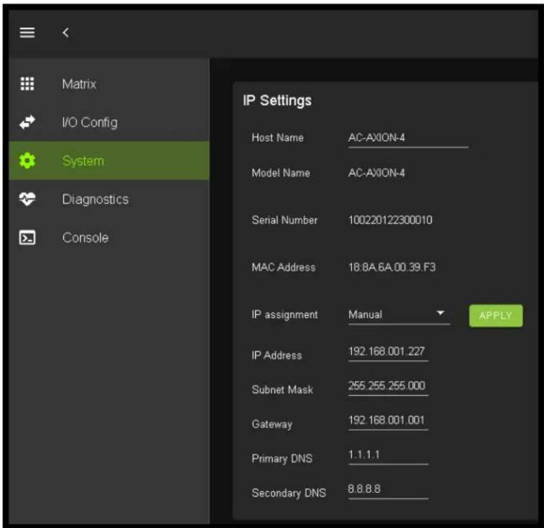Click the Serial Number label
544x528 pixels.
[285, 220]
